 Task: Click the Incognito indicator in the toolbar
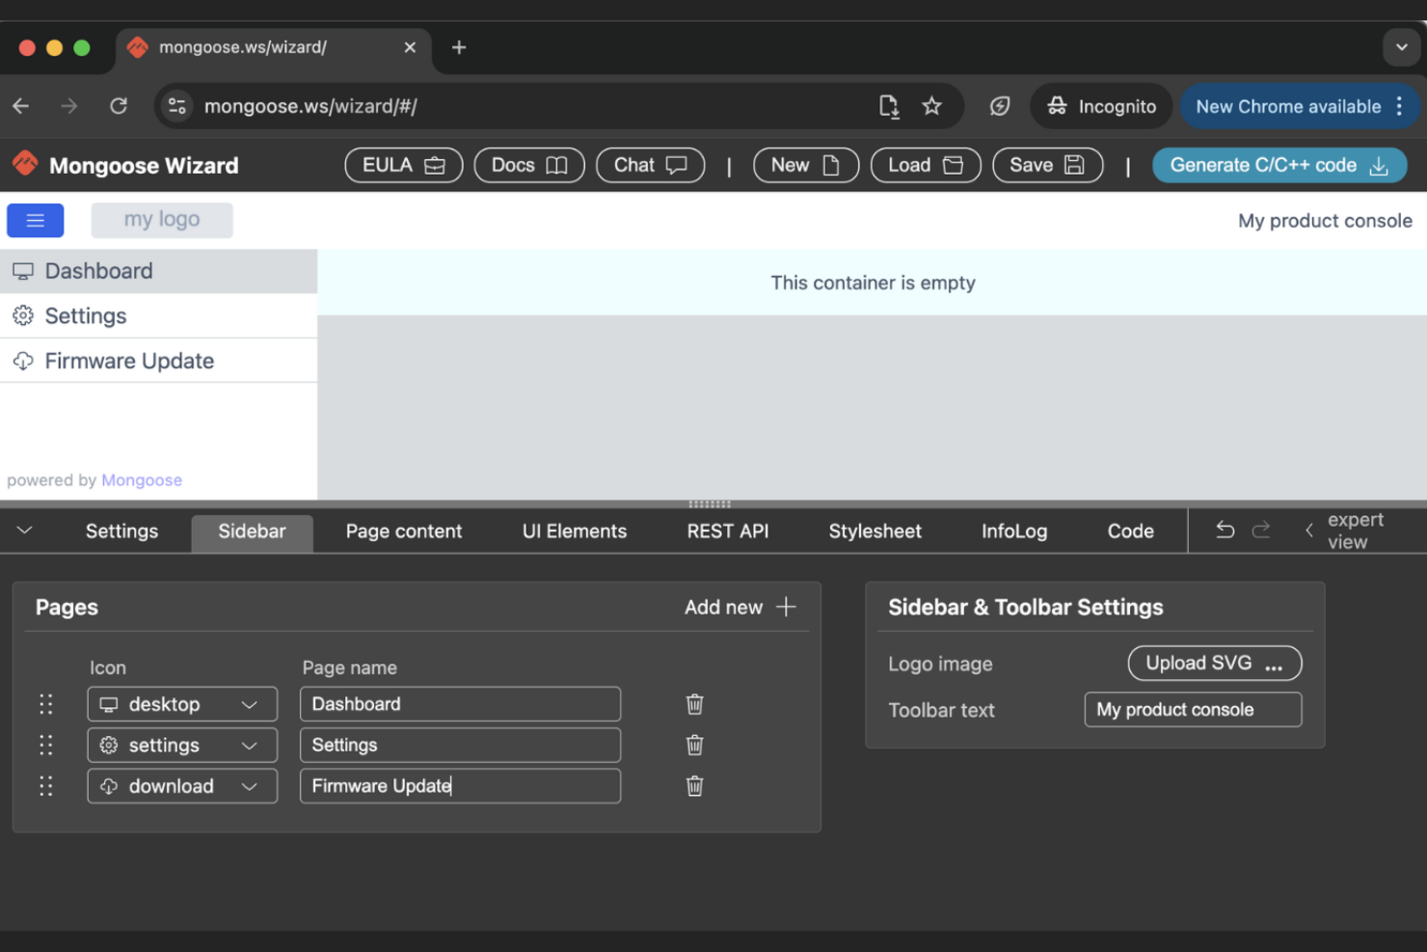[1101, 106]
